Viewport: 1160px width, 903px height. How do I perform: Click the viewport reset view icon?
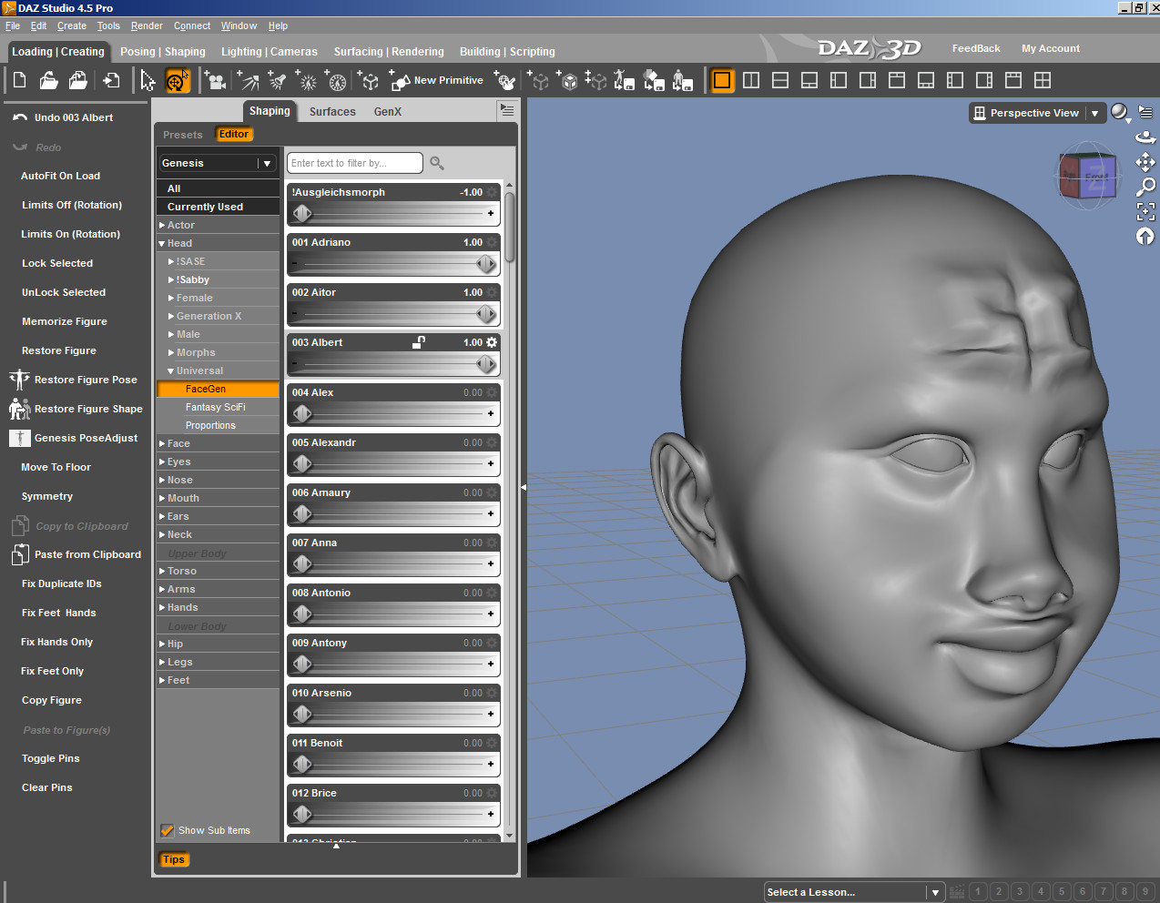(1145, 236)
